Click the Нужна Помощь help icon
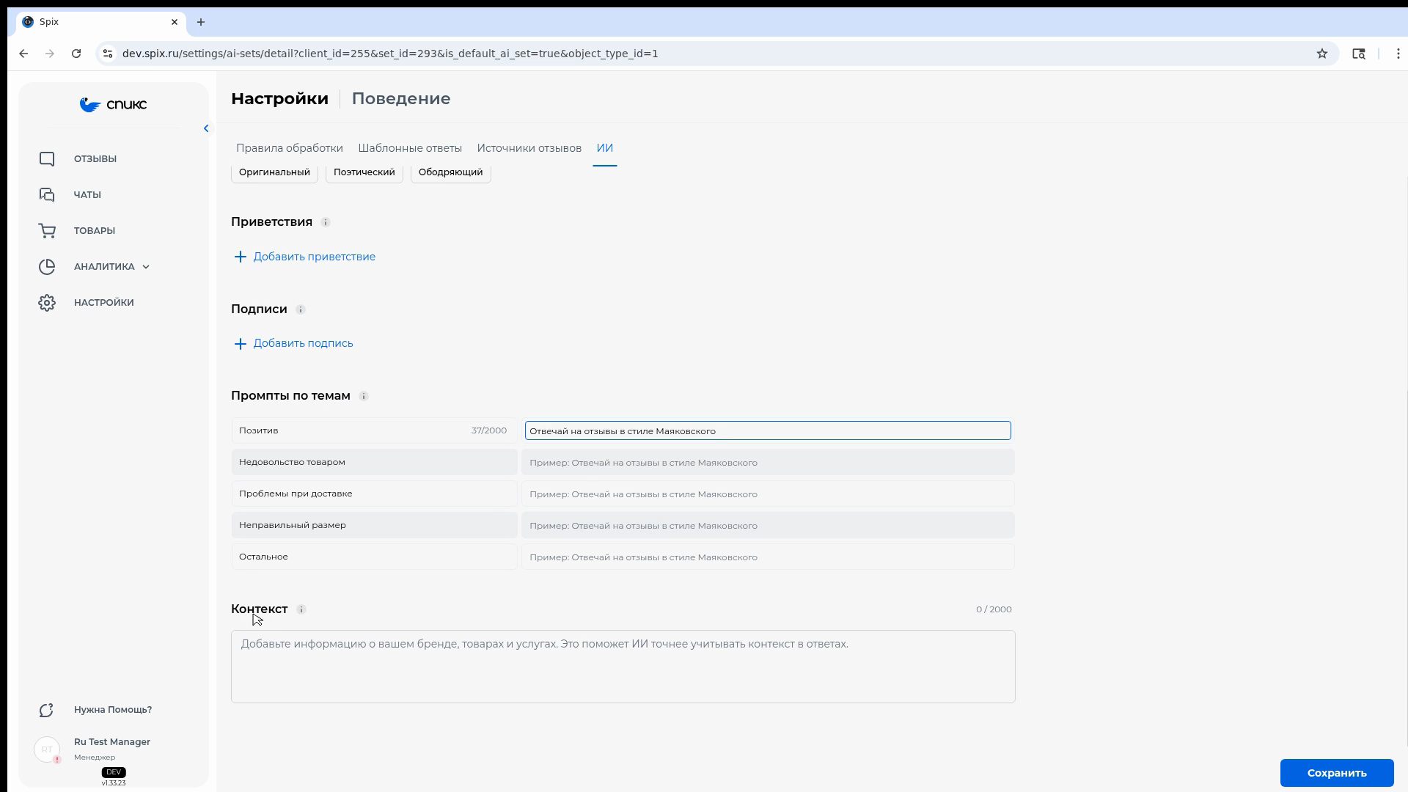This screenshot has height=792, width=1408. [47, 710]
